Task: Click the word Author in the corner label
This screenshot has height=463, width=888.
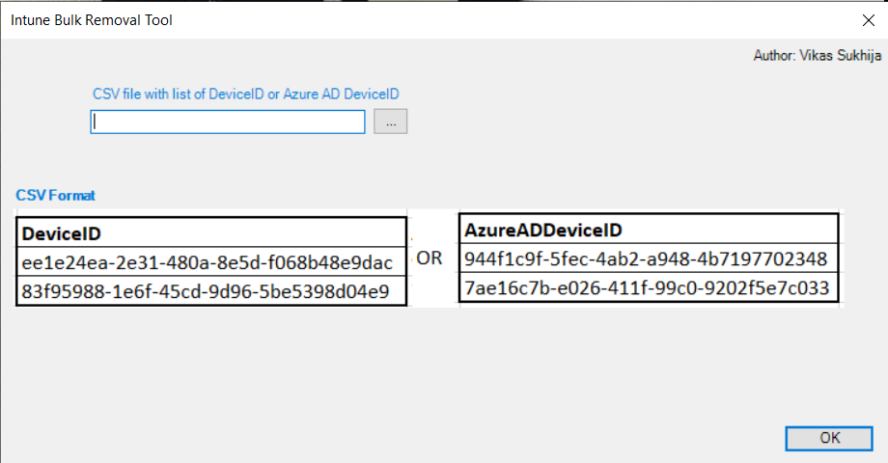Action: 773,56
